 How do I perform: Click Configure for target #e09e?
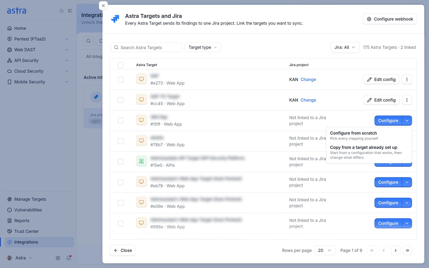388,203
